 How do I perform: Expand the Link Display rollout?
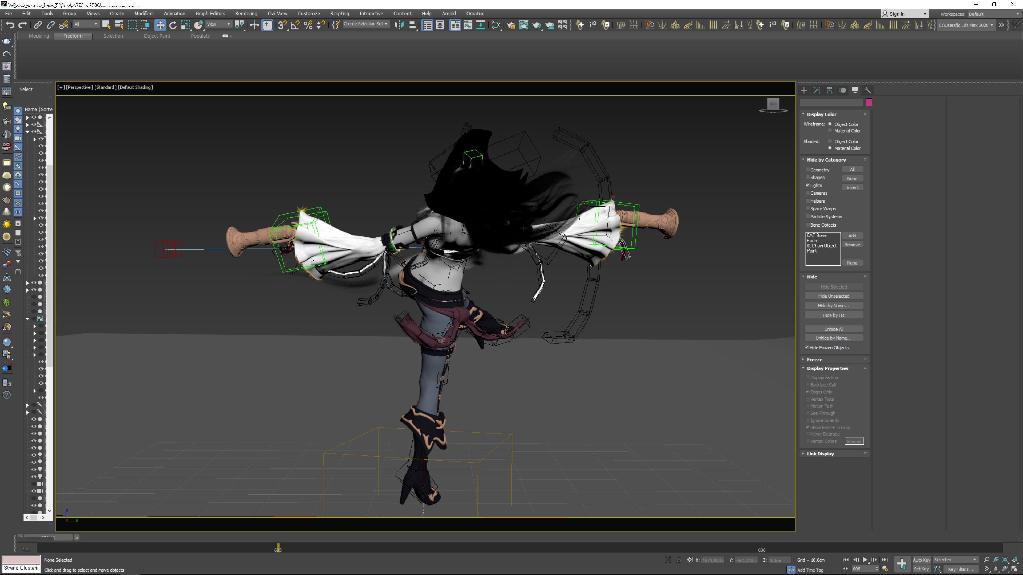pyautogui.click(x=820, y=454)
